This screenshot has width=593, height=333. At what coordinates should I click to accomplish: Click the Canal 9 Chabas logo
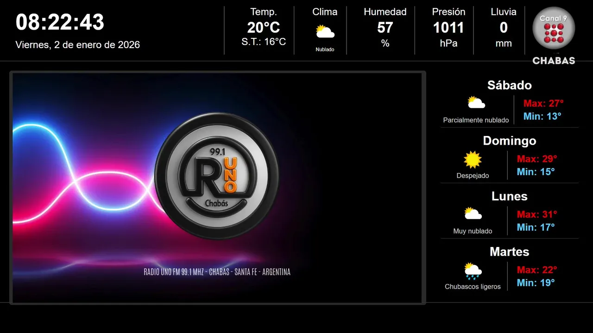[554, 36]
